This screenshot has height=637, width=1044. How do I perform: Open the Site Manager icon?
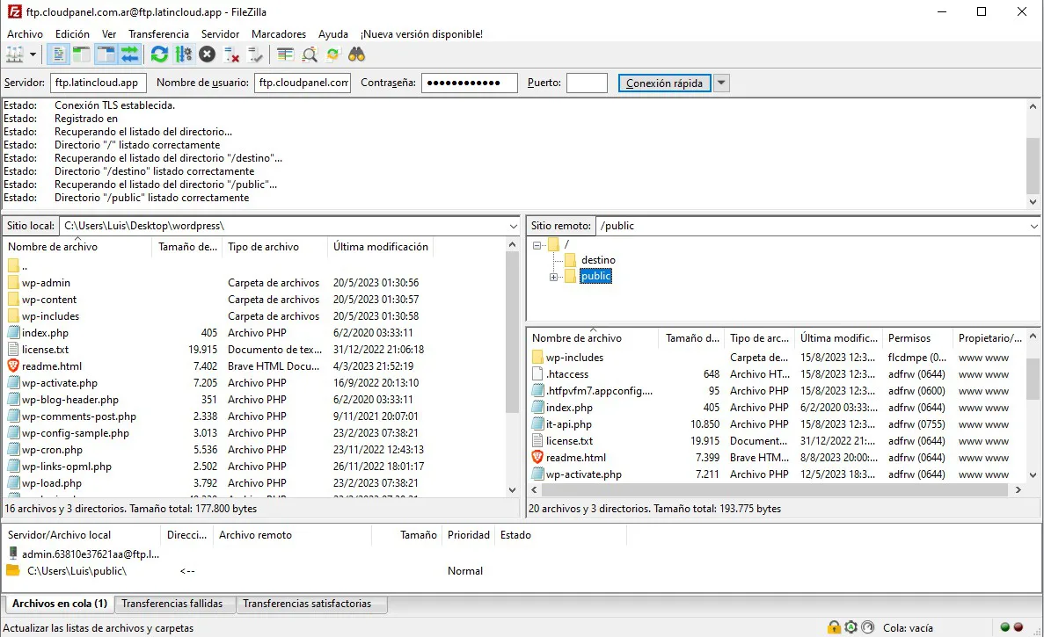[x=14, y=54]
